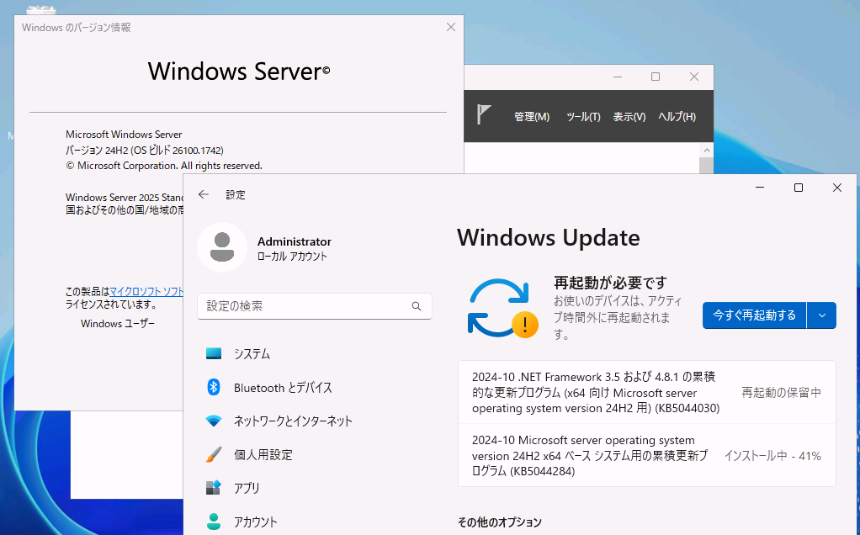Click the Server Manager flag icon
The height and width of the screenshot is (535, 860).
(481, 116)
